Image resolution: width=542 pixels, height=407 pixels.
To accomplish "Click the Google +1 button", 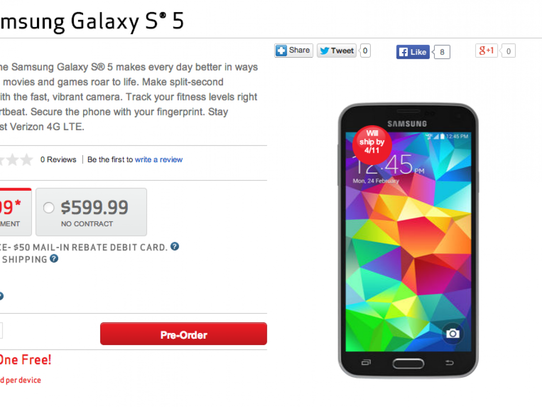I will pos(486,51).
